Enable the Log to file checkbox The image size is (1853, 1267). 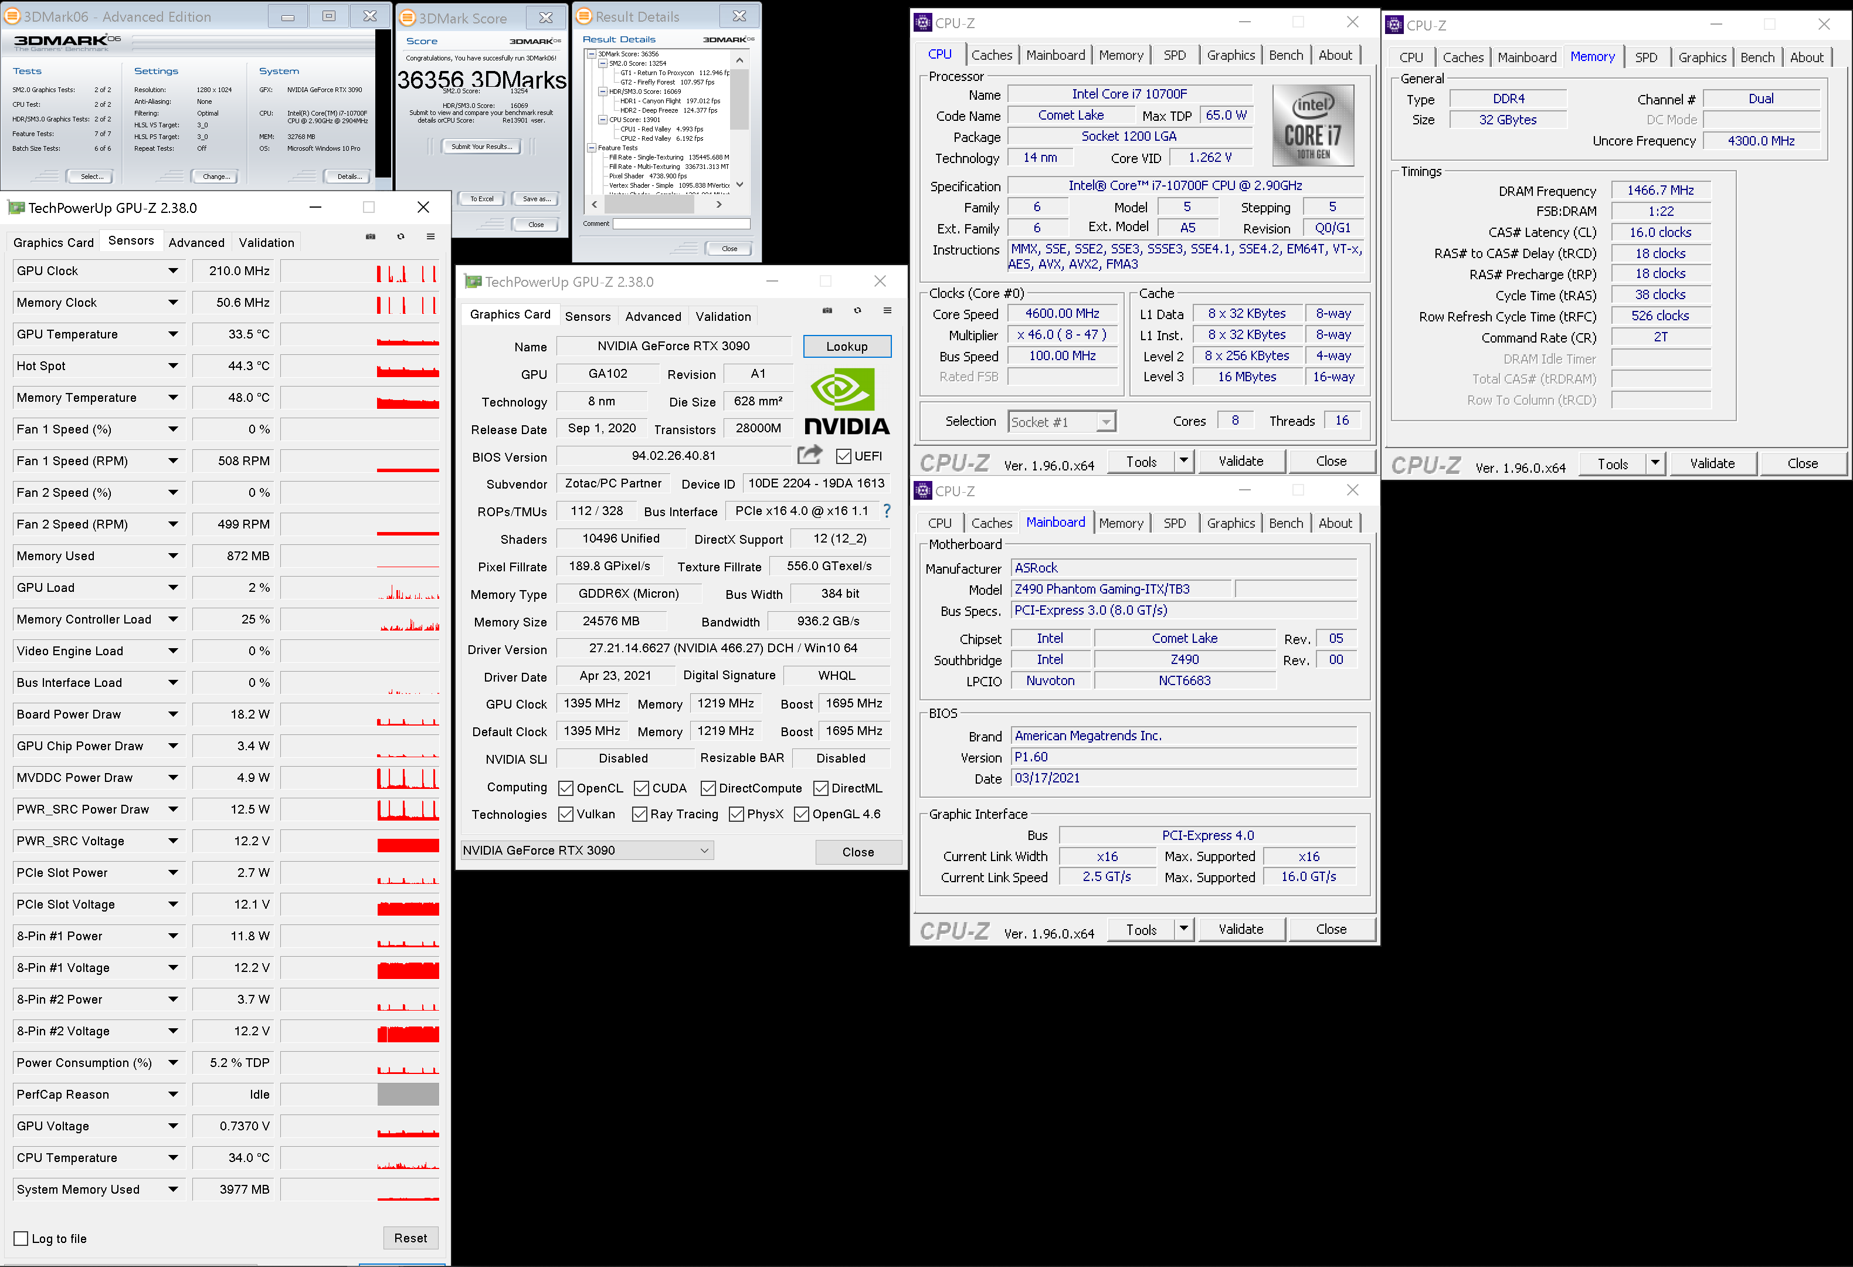tap(22, 1238)
